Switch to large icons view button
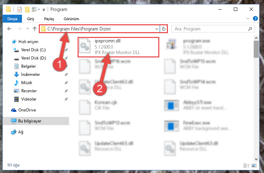This screenshot has height=173, width=264. (x=254, y=165)
